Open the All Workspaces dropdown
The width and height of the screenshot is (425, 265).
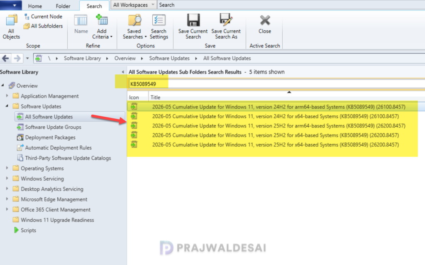click(134, 5)
